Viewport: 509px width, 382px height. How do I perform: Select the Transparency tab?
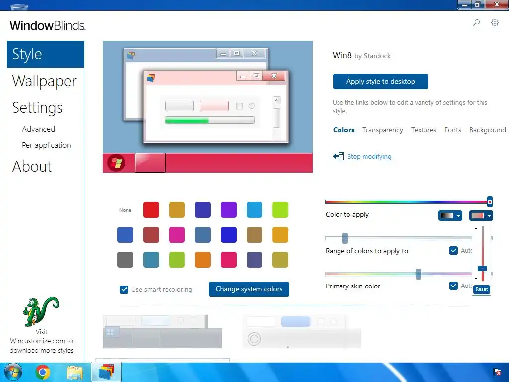click(x=383, y=130)
